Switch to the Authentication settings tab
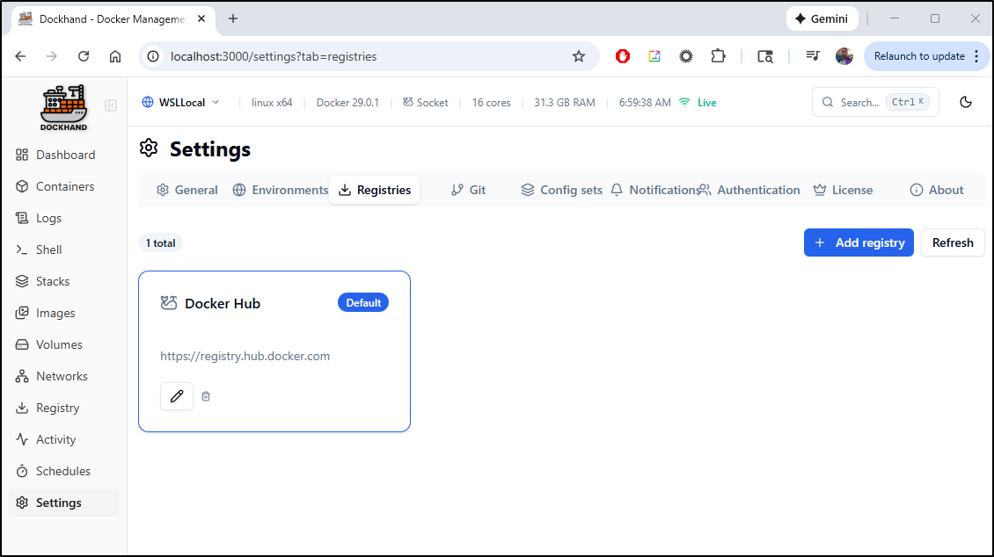The width and height of the screenshot is (994, 557). pos(749,190)
